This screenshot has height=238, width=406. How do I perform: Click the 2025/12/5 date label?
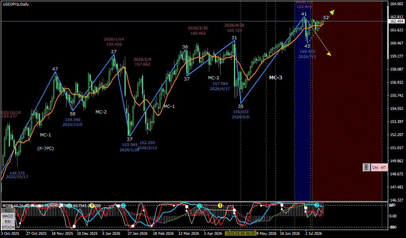coord(73,124)
